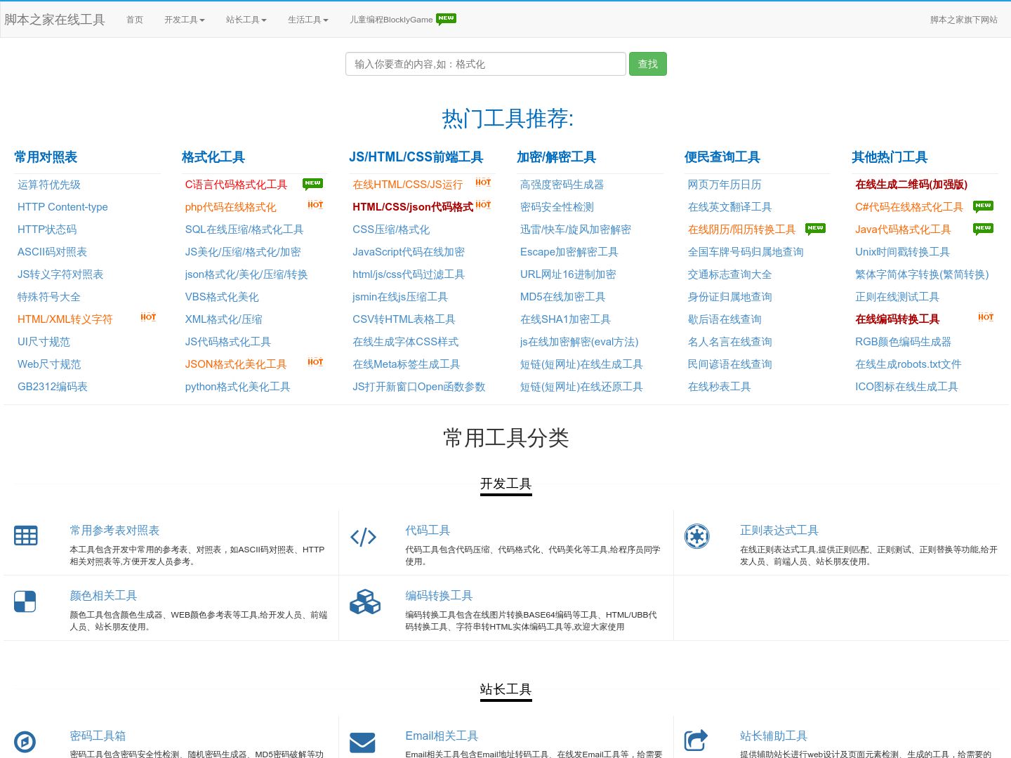The width and height of the screenshot is (1011, 758).
Task: Open 短链(短网址)在线还原工具
Action: click(x=581, y=387)
